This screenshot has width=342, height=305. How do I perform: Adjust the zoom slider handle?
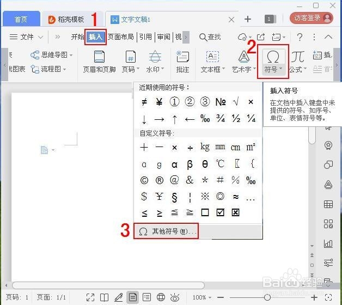tap(267, 297)
